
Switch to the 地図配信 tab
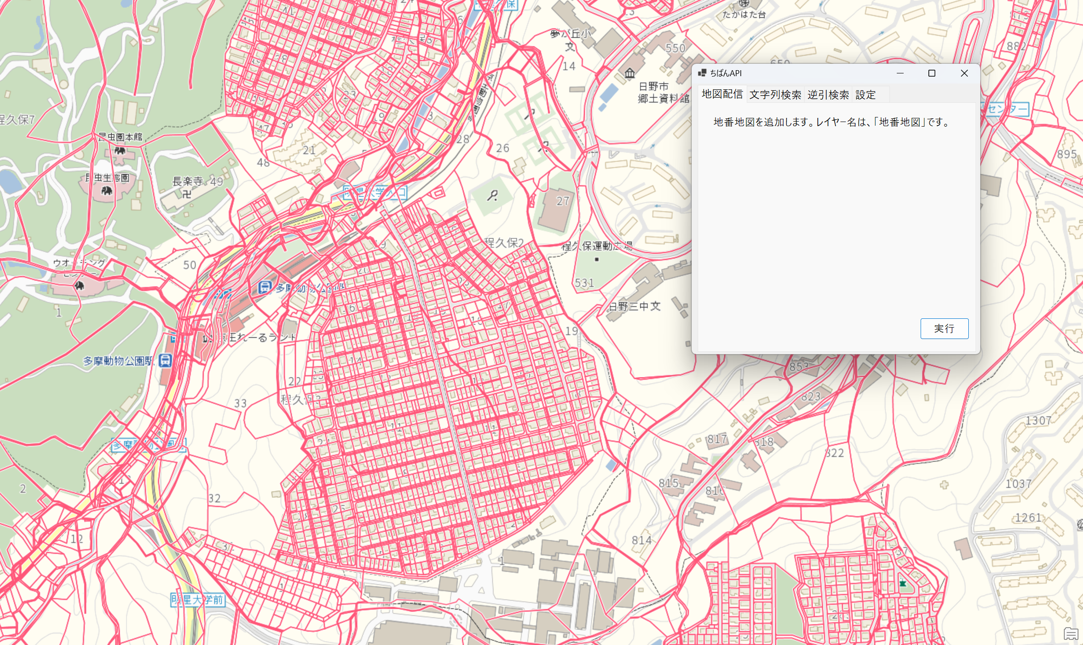point(722,95)
